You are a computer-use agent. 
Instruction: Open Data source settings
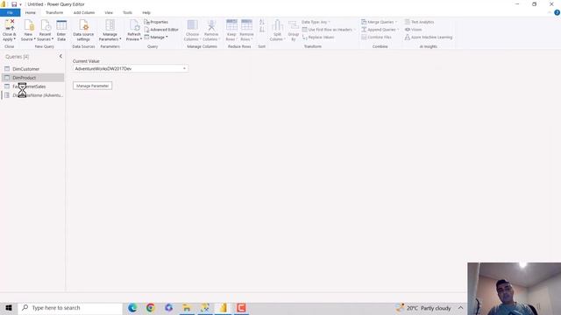pos(83,30)
